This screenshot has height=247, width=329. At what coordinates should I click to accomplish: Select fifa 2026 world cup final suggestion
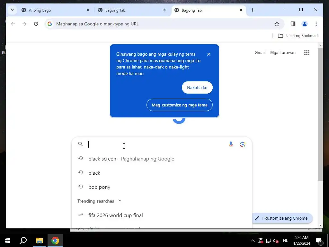click(162, 215)
